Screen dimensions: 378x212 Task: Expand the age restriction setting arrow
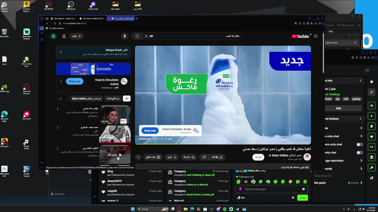click(361, 161)
